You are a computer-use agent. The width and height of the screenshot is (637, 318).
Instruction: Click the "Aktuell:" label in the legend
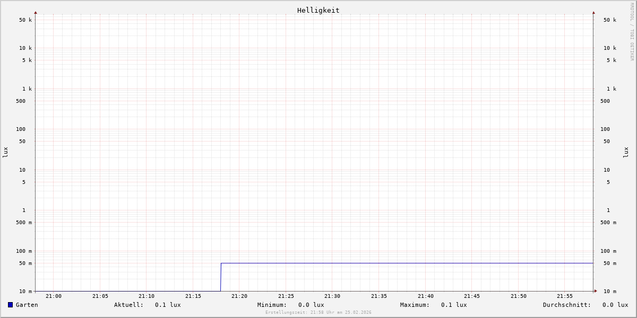pyautogui.click(x=129, y=305)
